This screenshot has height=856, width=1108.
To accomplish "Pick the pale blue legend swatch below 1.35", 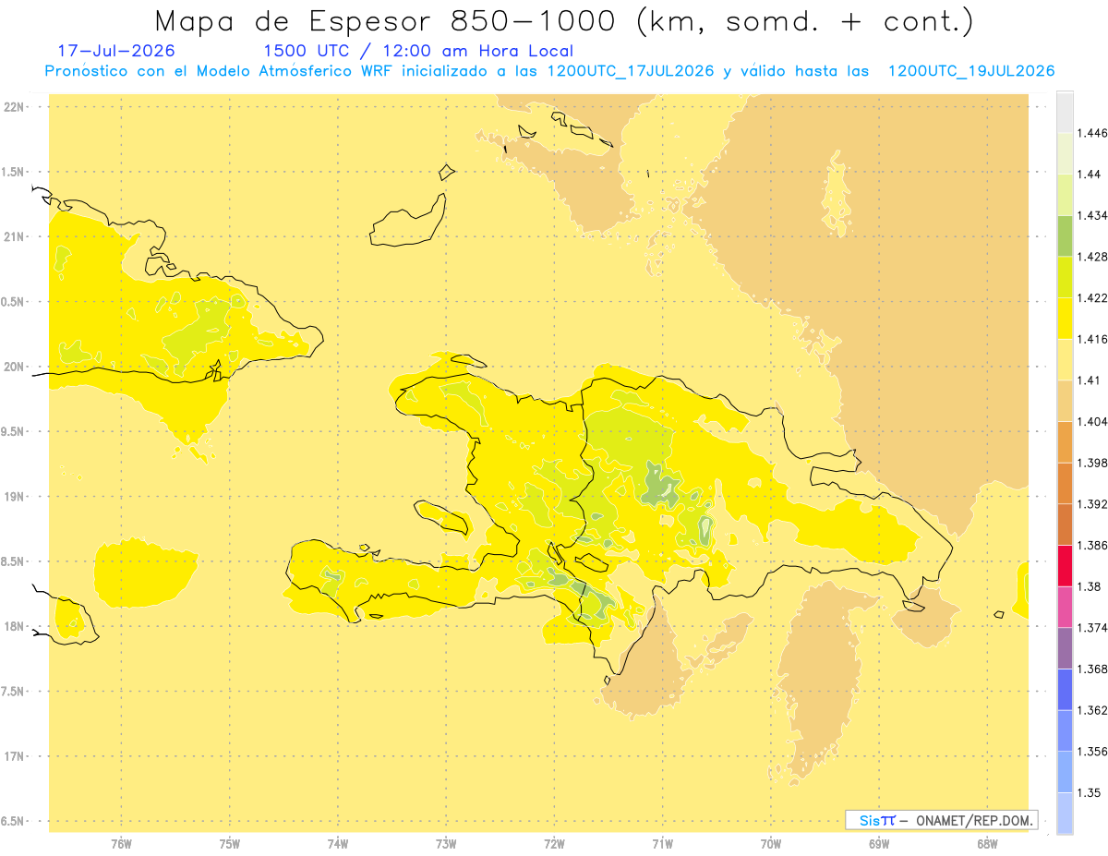I will tap(1065, 814).
